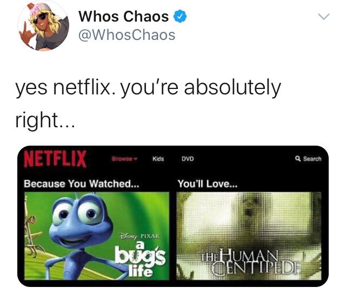The width and height of the screenshot is (346, 308).
Task: Click the Whos Chaos profile avatar
Action: click(x=43, y=25)
